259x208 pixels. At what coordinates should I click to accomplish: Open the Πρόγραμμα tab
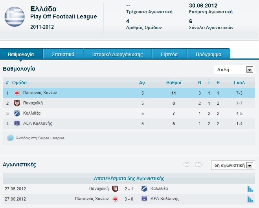point(208,54)
